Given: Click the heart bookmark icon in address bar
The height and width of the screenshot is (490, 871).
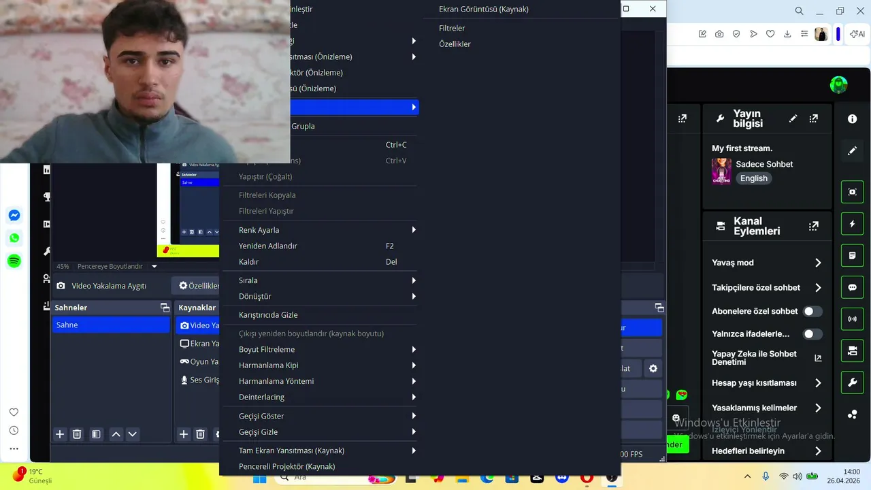Looking at the screenshot, I should tap(770, 34).
